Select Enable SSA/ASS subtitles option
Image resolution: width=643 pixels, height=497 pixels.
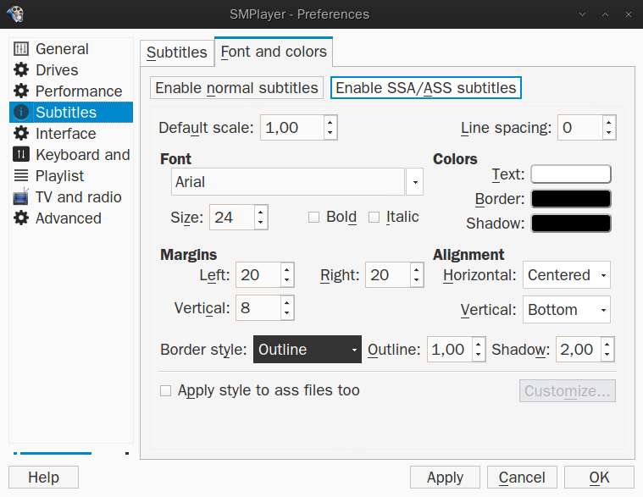coord(425,88)
